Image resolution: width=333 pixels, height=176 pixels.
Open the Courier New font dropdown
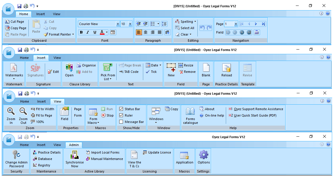(x=118, y=24)
